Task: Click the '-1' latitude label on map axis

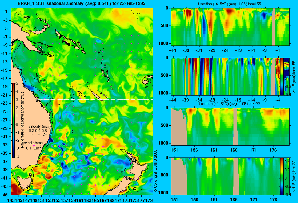Action: tap(5, 12)
